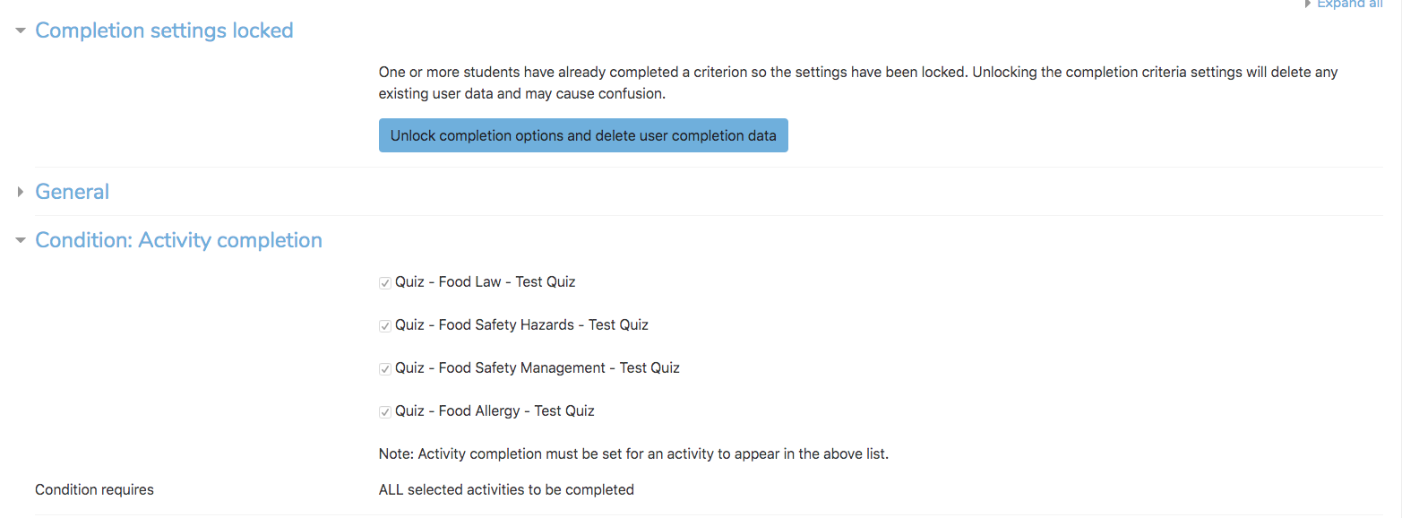Toggle the Food Safety Management quiz checkbox
This screenshot has height=518, width=1402.
point(385,369)
